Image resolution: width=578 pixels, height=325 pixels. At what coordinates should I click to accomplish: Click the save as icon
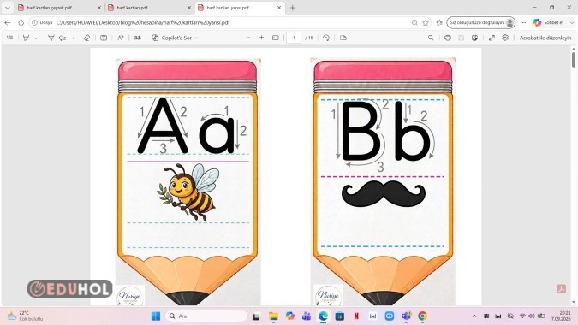coord(474,38)
